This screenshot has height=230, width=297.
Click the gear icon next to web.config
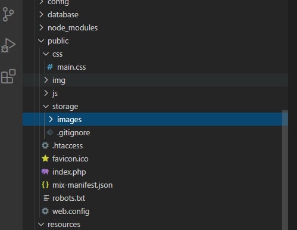click(x=45, y=211)
